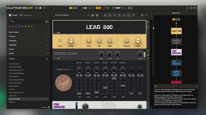
Task: Select Ya-Ya-Ya Guitar preset in list
Action: [28, 99]
